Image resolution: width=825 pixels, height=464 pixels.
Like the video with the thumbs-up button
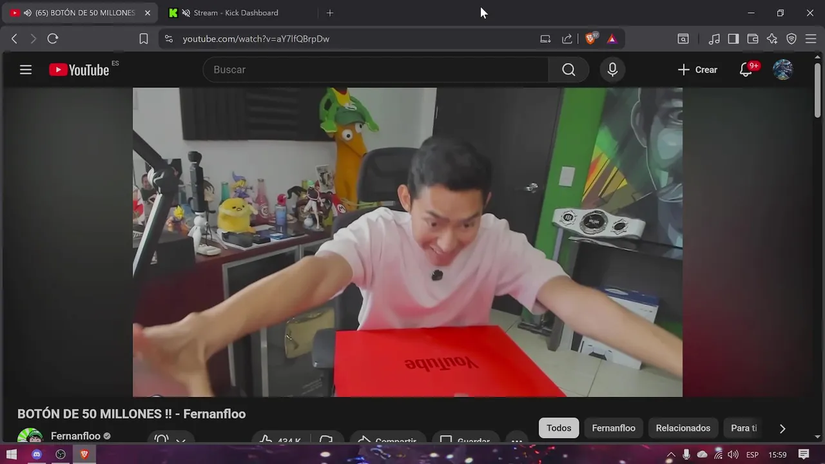pos(280,438)
